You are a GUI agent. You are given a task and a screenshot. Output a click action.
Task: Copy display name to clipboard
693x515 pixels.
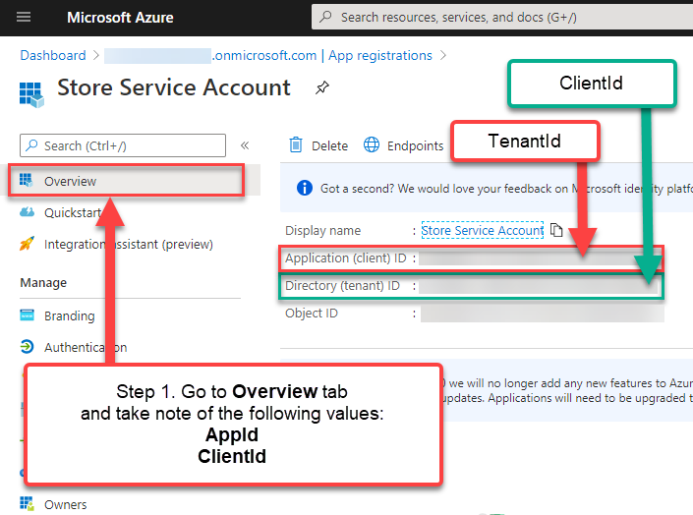point(556,230)
